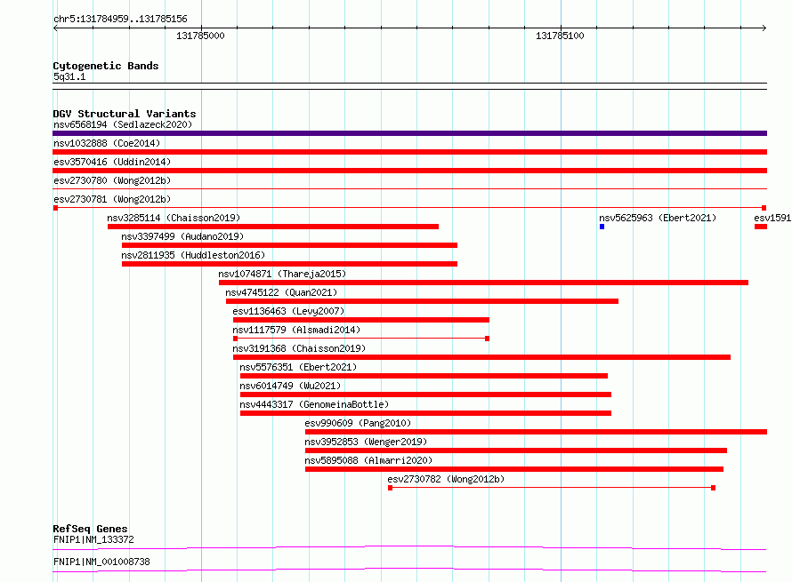Image resolution: width=792 pixels, height=582 pixels.
Task: Click the left endpoint square of esv2730781
Action: pyautogui.click(x=55, y=208)
